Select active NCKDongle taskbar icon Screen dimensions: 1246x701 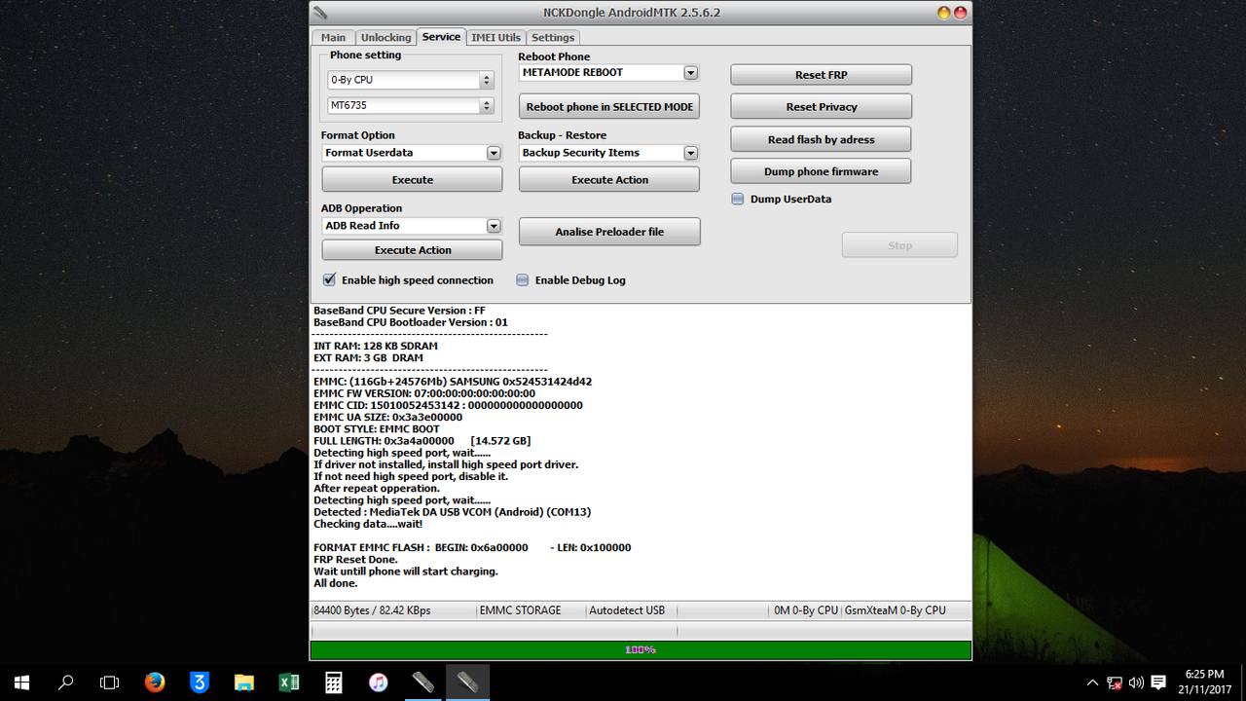click(468, 683)
